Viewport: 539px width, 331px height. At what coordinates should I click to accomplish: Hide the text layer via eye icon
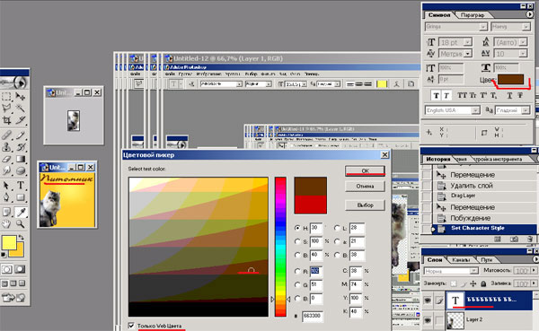[428, 301]
